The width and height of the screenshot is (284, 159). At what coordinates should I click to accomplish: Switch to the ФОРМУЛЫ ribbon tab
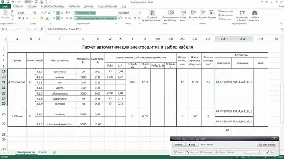pos(74,7)
